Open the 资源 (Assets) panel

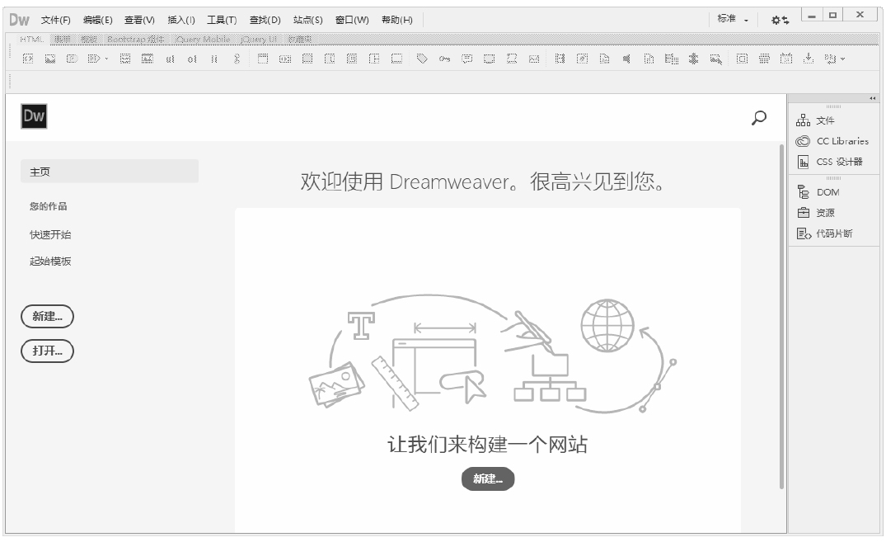[816, 213]
